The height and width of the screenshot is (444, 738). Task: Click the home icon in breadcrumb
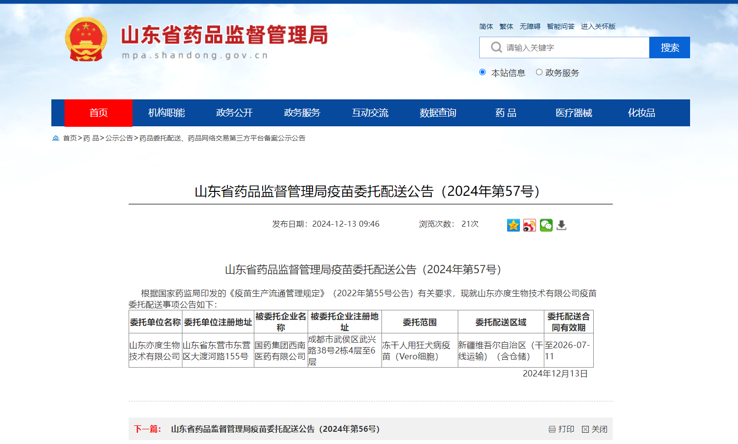click(56, 138)
